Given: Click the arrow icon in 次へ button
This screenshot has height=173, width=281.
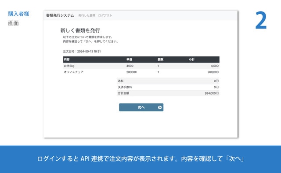Looking at the screenshot, I should pyautogui.click(x=160, y=107).
